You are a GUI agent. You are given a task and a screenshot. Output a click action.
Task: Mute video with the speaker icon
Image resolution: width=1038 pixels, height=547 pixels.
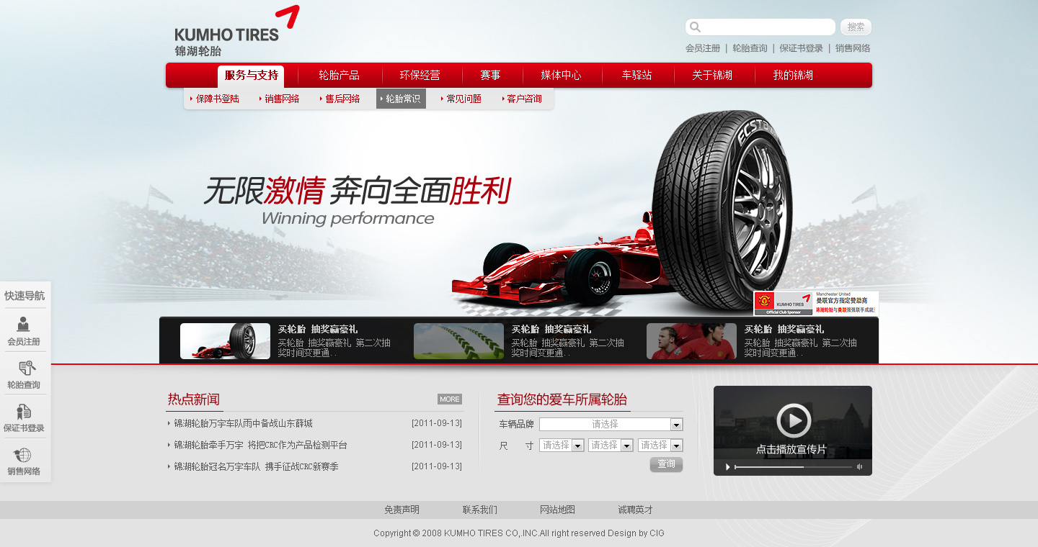coord(859,467)
